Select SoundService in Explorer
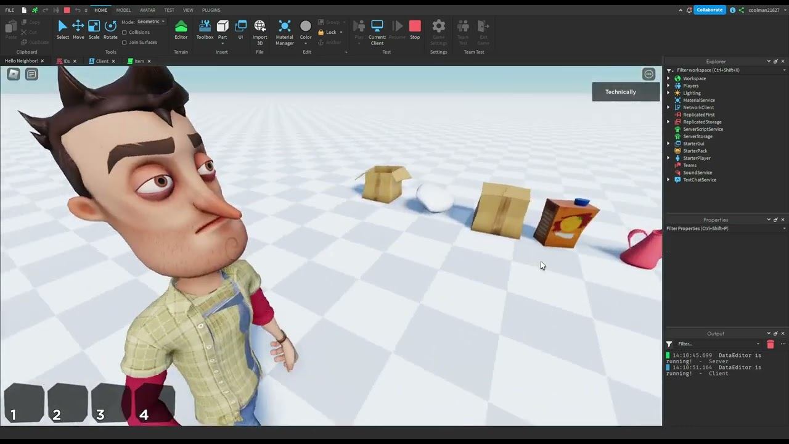 [697, 173]
